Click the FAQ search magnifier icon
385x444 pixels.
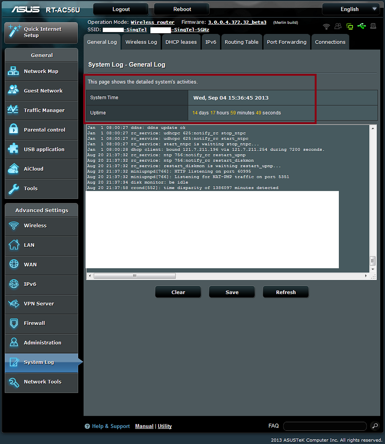[x=374, y=426]
